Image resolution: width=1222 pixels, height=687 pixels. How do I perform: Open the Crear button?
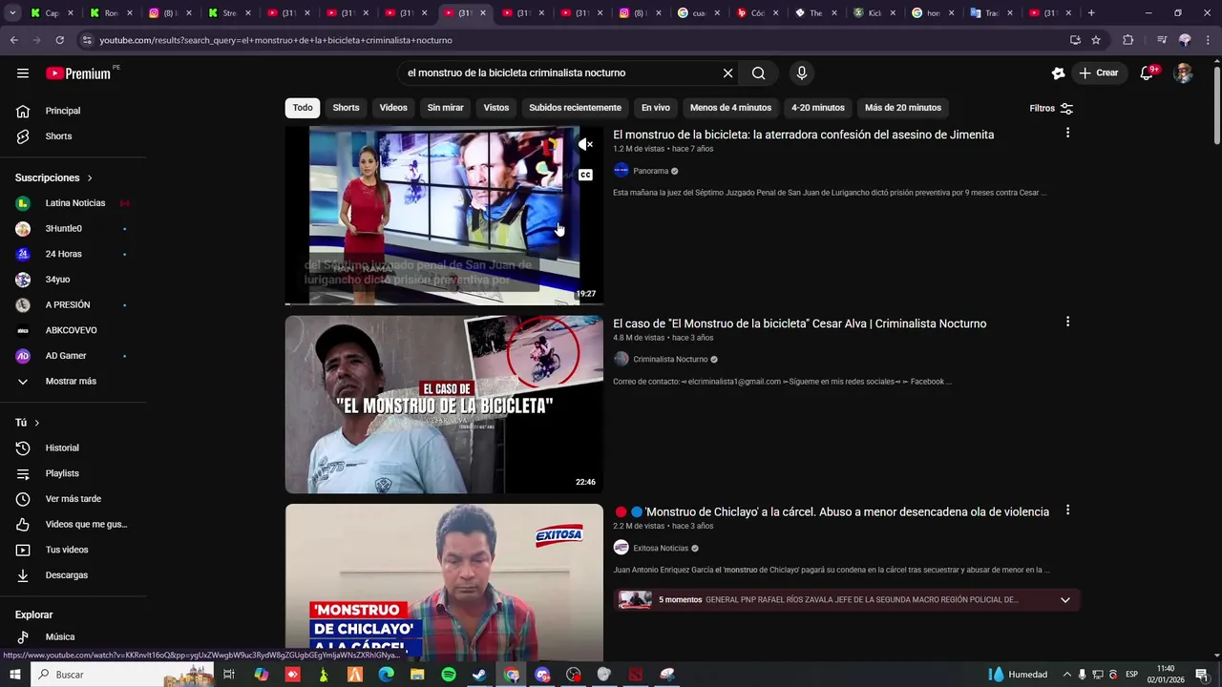pyautogui.click(x=1099, y=73)
